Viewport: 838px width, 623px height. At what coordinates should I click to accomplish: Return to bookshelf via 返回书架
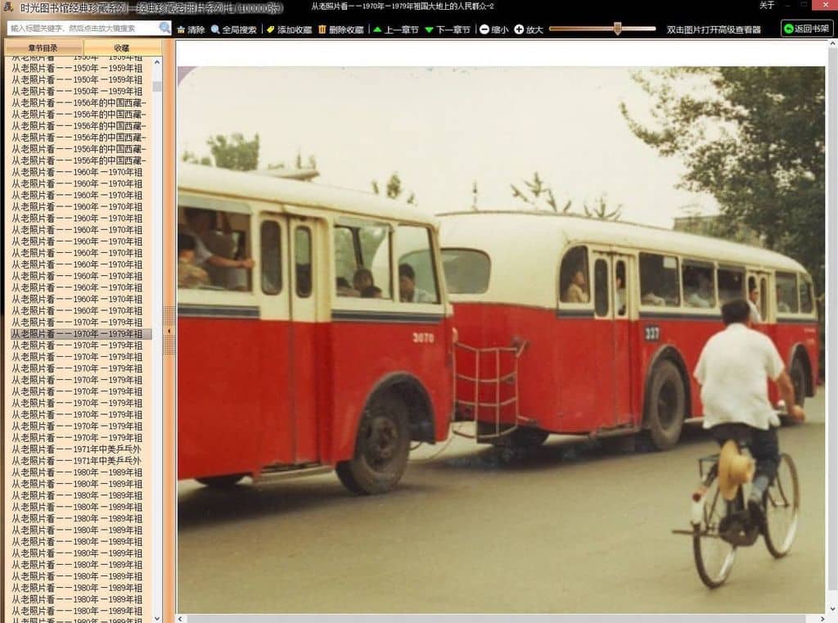(x=807, y=29)
